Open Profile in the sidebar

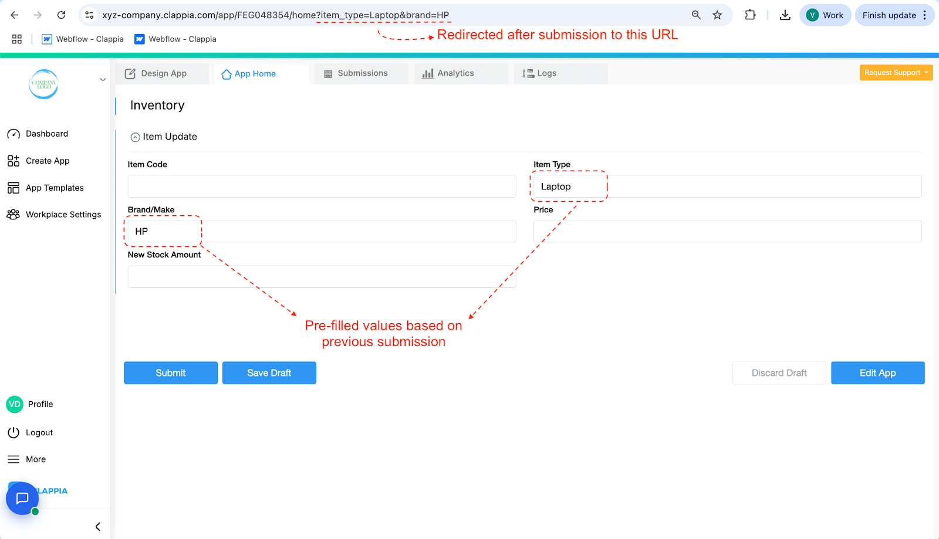point(40,404)
